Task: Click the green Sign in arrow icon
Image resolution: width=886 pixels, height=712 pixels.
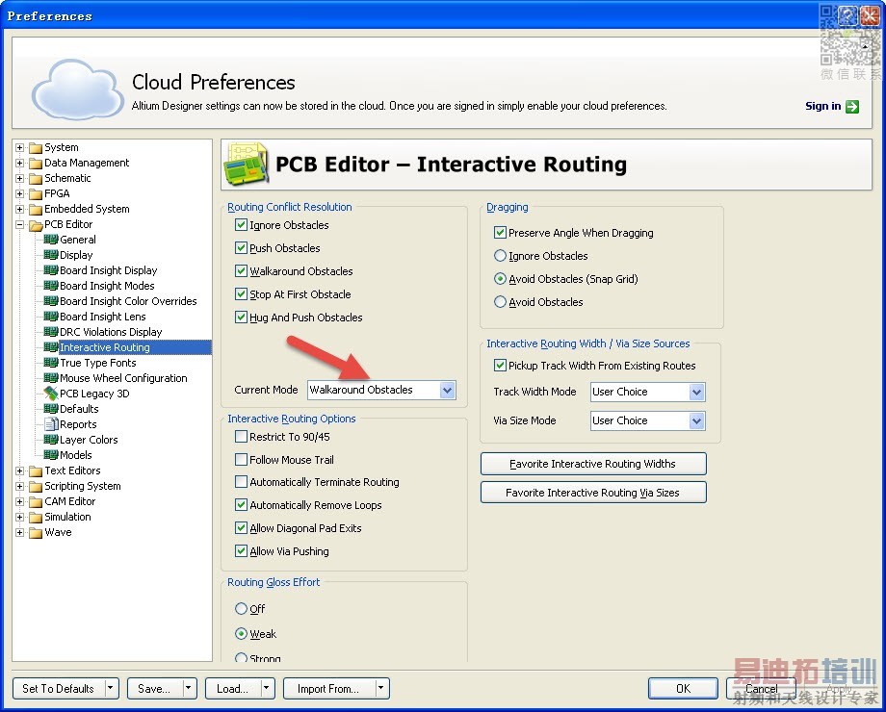Action: [852, 106]
